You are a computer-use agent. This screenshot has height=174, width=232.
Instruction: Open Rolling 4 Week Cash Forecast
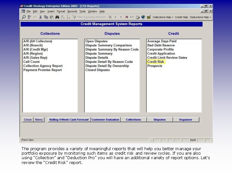(69, 120)
